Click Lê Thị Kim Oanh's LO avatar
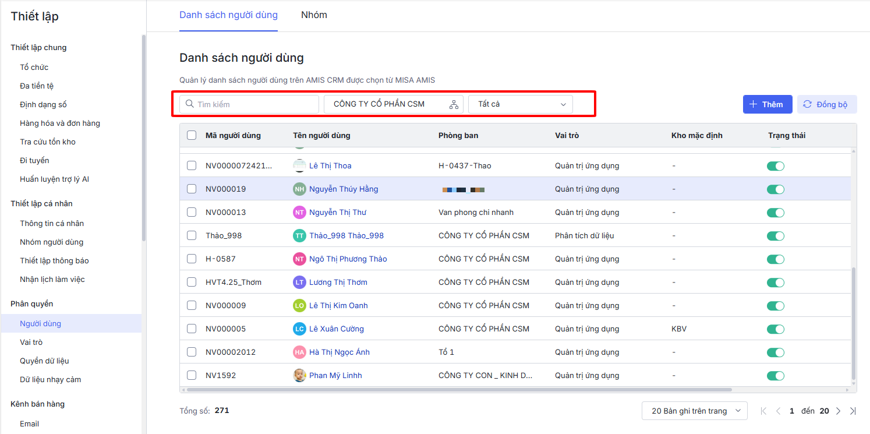This screenshot has width=870, height=434. coord(299,305)
